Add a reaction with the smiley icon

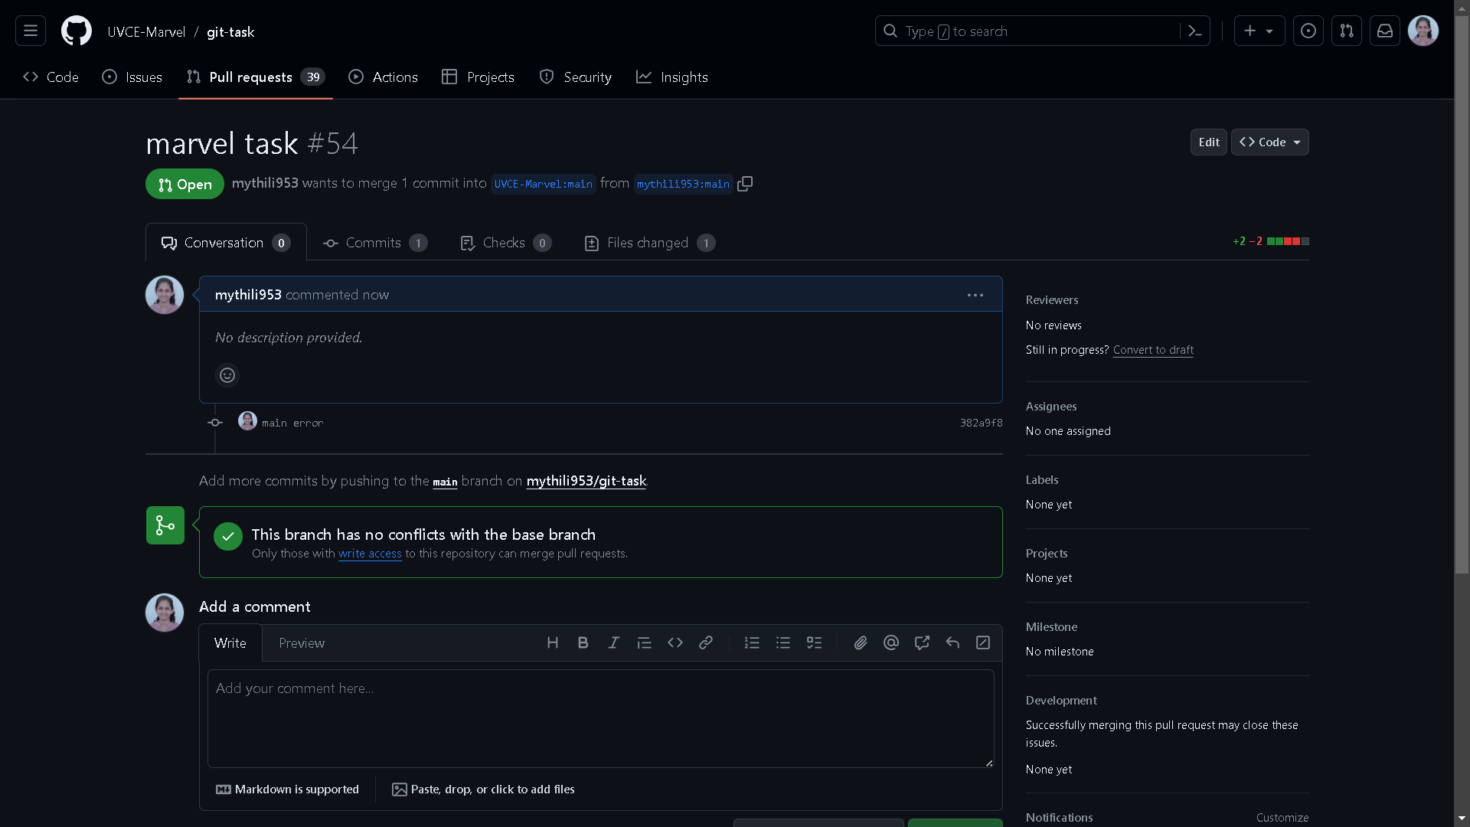point(227,375)
